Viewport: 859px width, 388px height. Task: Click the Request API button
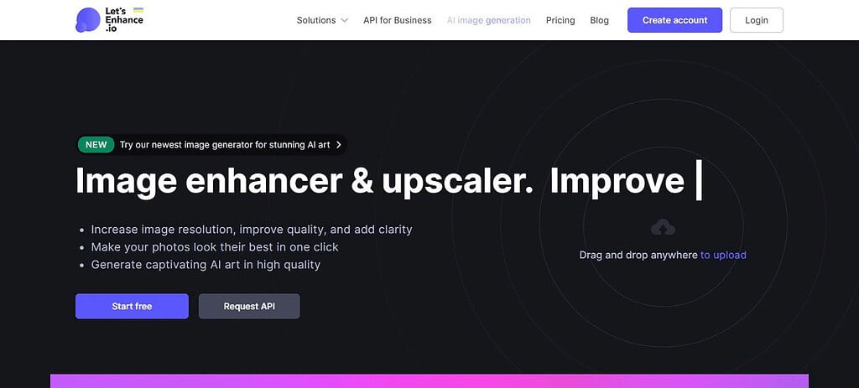pos(249,307)
